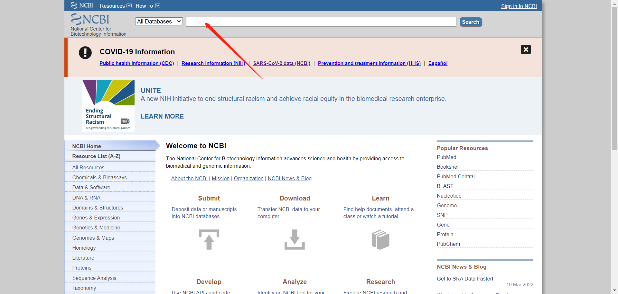Click the Download arrow icon
This screenshot has height=294, width=618.
(x=295, y=239)
